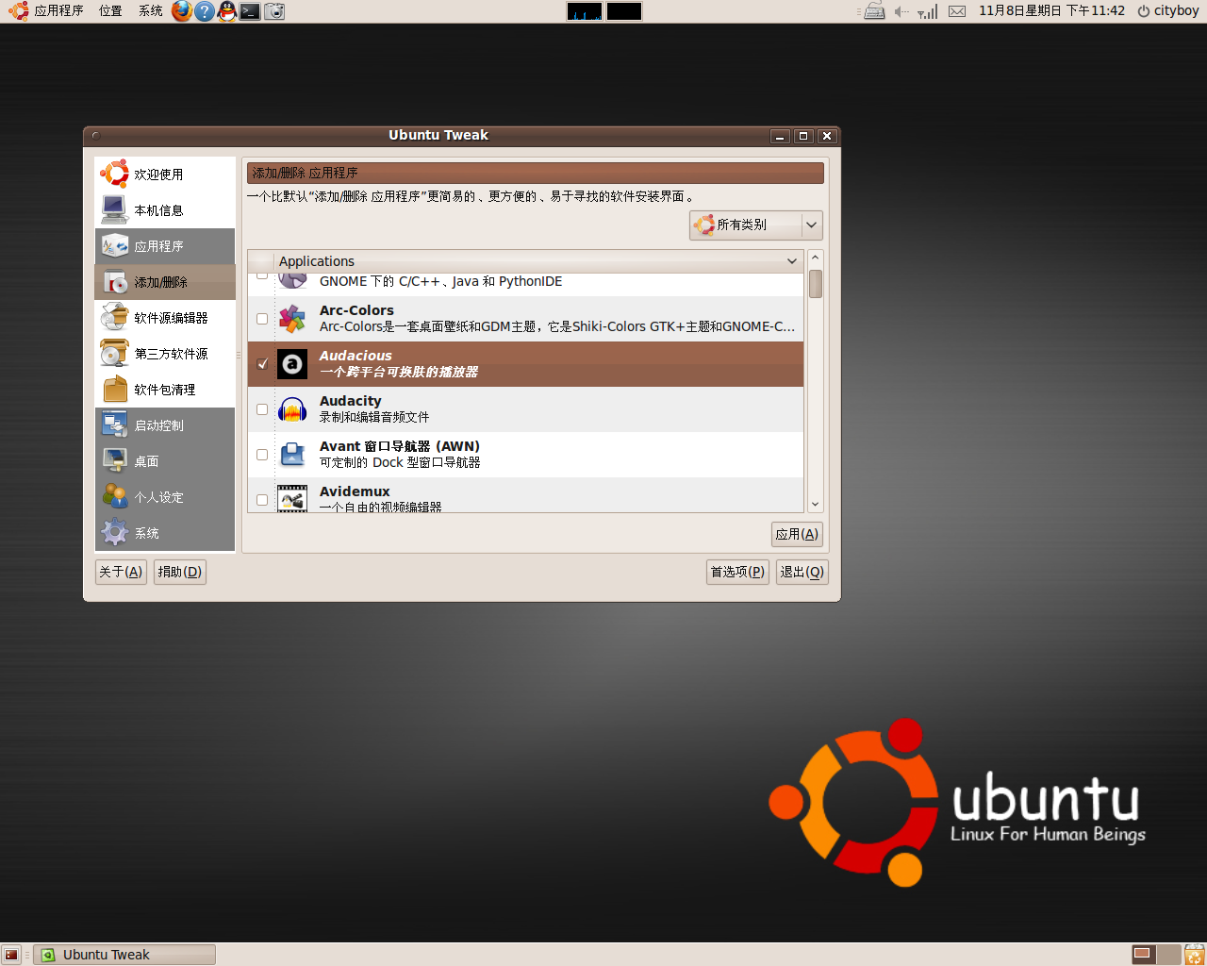Select 系统 gear icon in sidebar
Image resolution: width=1207 pixels, height=966 pixels.
click(x=114, y=533)
